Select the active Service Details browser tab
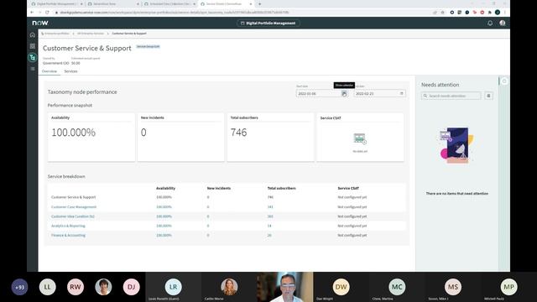Viewport: 537px width, 302px height. tap(226, 3)
